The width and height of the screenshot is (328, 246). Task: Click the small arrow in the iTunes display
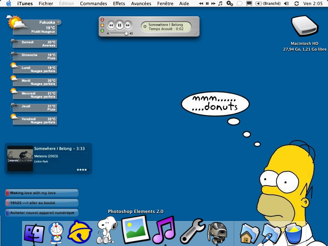coord(145,27)
